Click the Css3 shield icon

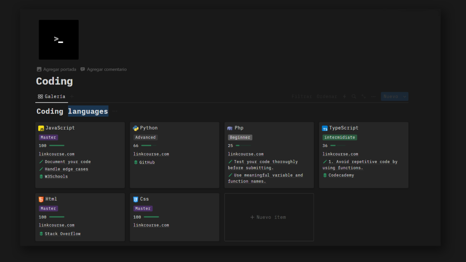[x=136, y=199]
